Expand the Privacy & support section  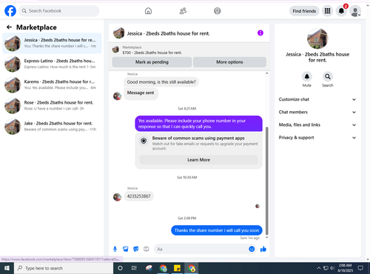point(317,138)
